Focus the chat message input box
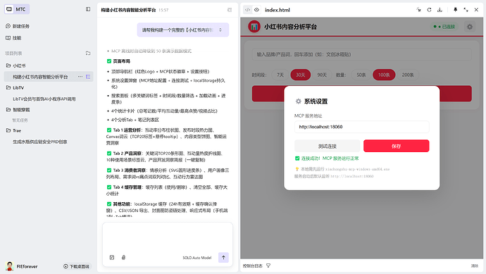The width and height of the screenshot is (486, 274). (168, 237)
